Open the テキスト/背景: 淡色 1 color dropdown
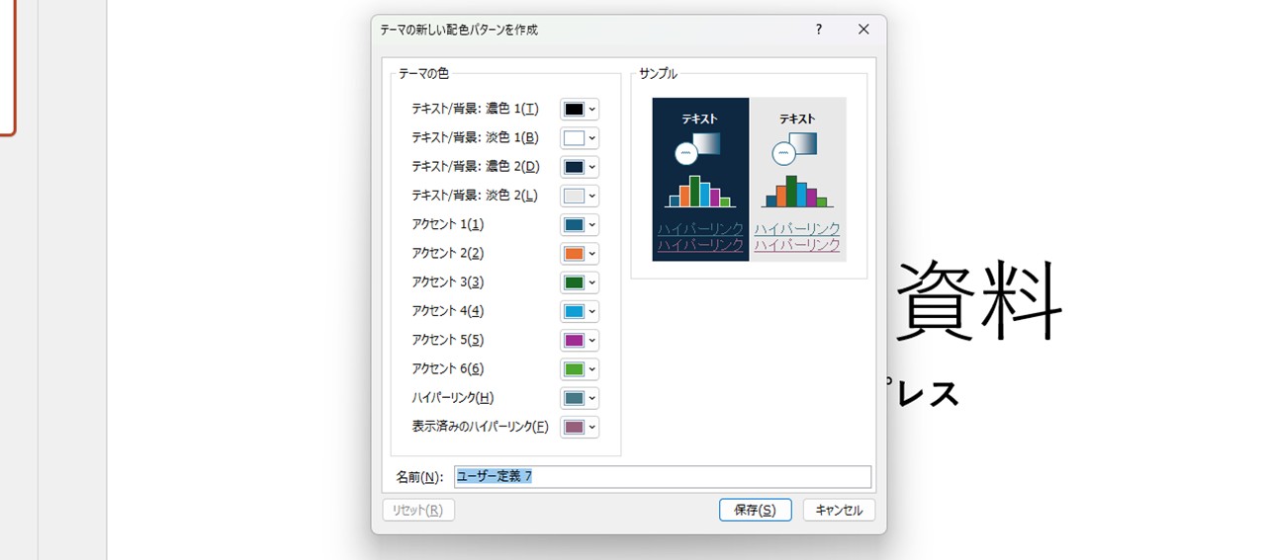This screenshot has height=560, width=1266. pyautogui.click(x=580, y=138)
